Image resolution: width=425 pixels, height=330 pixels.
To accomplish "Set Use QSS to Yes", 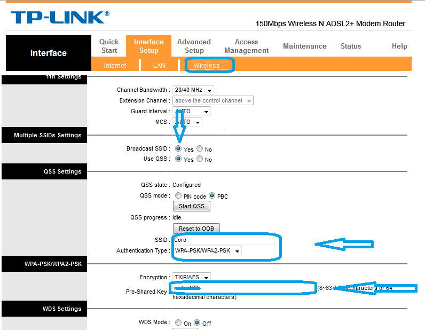I will [178, 159].
